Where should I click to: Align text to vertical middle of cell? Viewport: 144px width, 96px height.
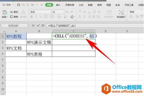click(85, 12)
